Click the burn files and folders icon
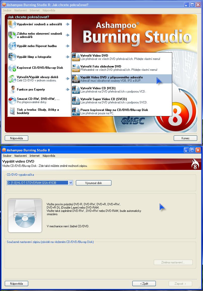203x291 pixels. point(12,24)
